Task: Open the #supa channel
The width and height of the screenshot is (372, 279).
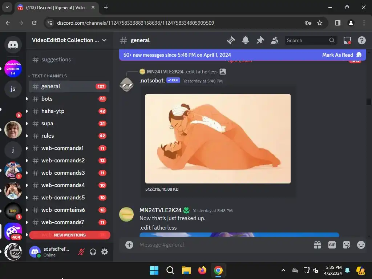Action: (x=69, y=124)
